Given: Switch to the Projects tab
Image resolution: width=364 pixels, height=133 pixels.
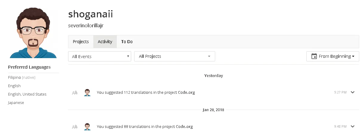Looking at the screenshot, I should (x=81, y=42).
